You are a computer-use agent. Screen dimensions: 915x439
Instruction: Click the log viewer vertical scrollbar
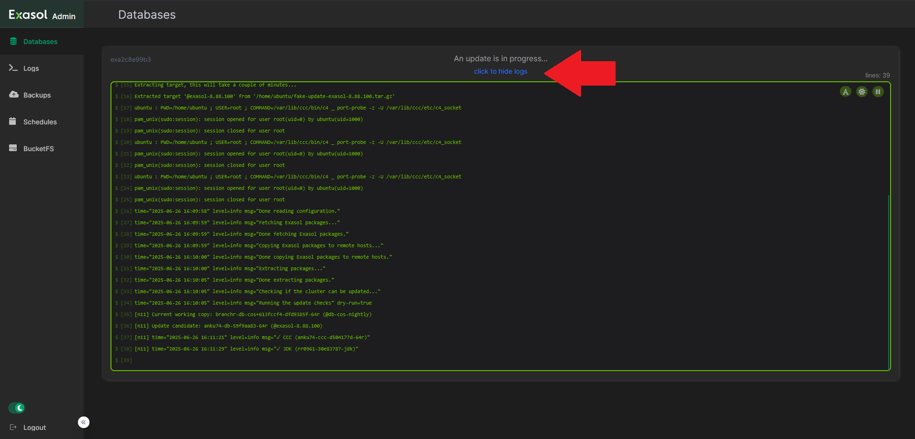coord(889,282)
